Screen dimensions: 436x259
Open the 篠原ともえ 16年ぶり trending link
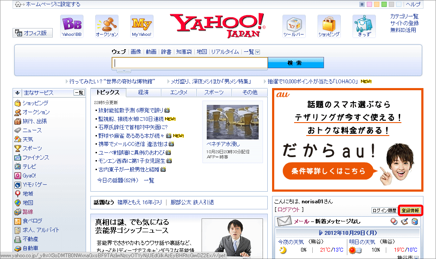(140, 202)
